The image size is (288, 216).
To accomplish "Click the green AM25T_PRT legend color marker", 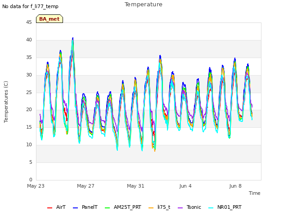I will pyautogui.click(x=107, y=208).
